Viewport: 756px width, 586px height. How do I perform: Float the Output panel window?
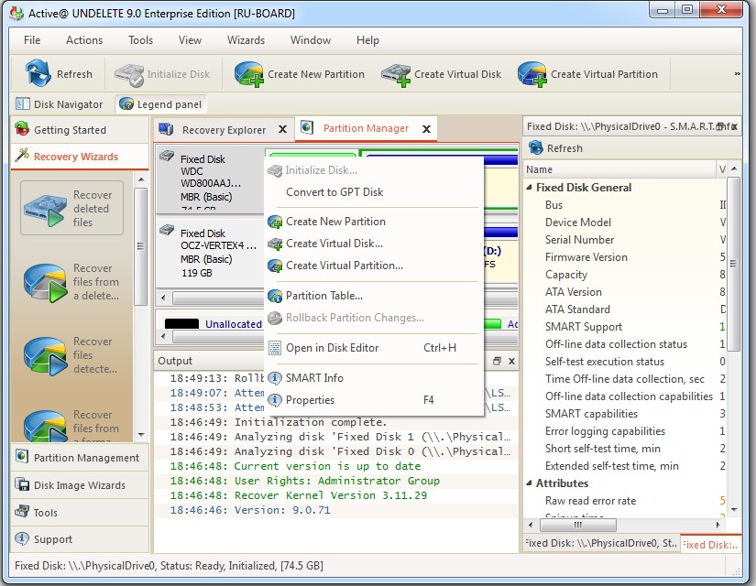pos(497,361)
